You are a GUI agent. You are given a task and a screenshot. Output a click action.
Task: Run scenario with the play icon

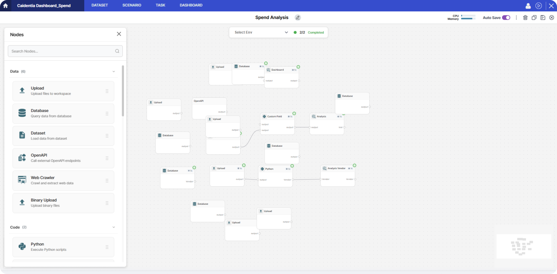(x=539, y=6)
